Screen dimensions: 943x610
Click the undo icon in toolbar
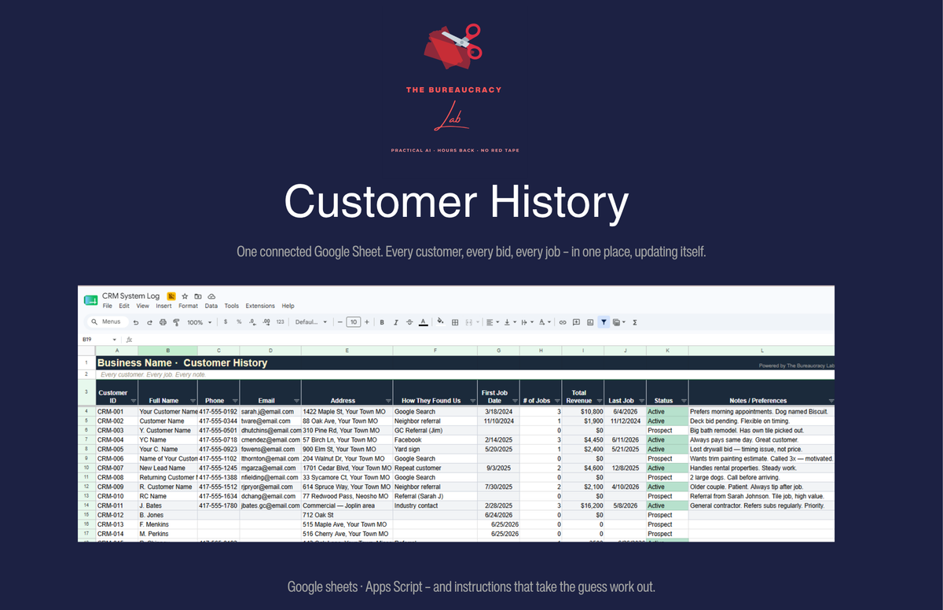(136, 322)
